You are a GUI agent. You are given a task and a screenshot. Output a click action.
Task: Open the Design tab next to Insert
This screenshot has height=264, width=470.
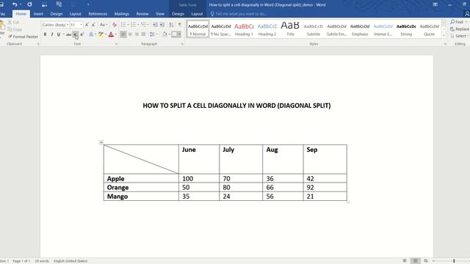(x=57, y=14)
